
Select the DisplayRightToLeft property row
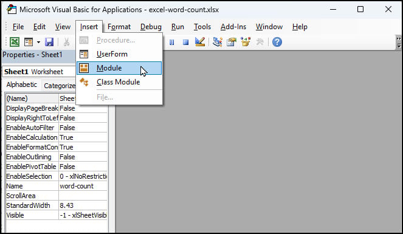click(x=57, y=118)
